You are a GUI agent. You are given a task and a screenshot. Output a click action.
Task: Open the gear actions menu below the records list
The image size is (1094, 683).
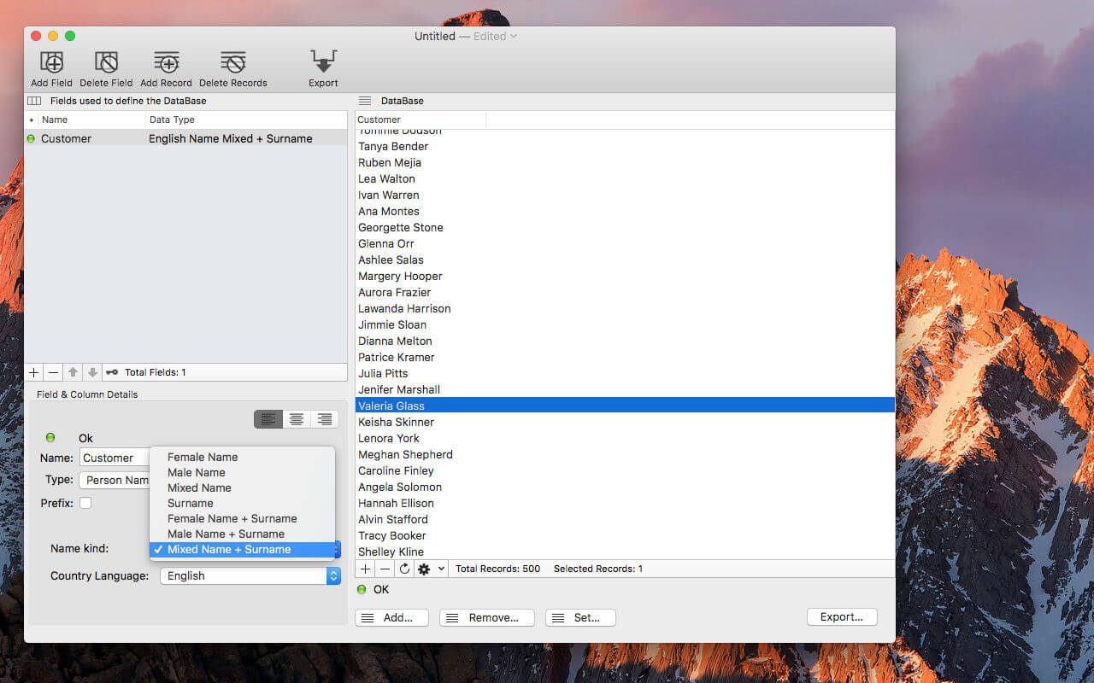point(426,568)
